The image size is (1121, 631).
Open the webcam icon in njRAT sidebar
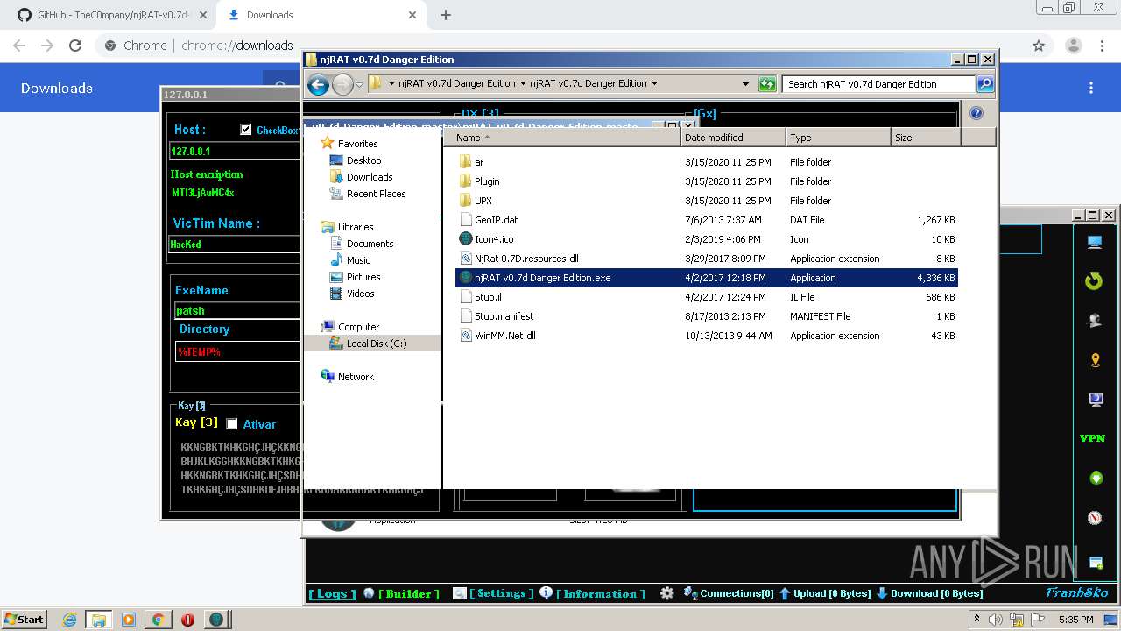[1095, 321]
